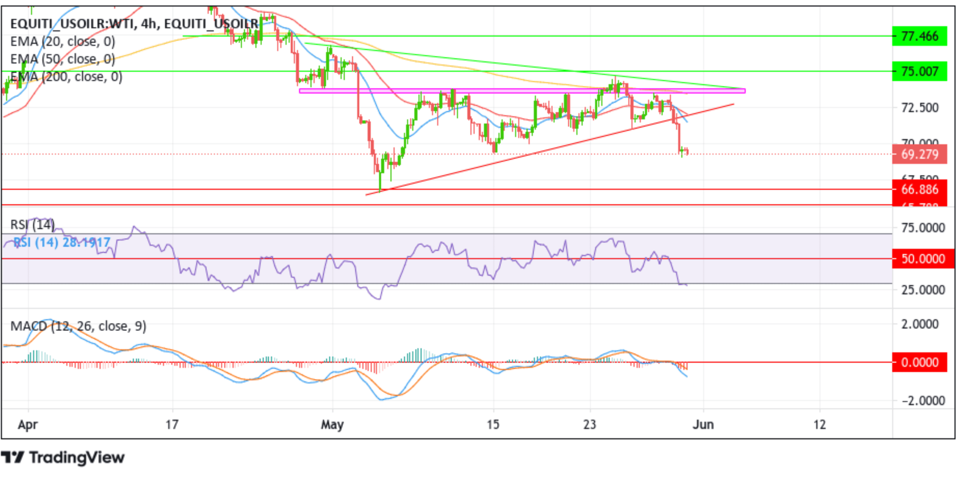Click the RSI (14) pane label
957x477 pixels.
(33, 225)
